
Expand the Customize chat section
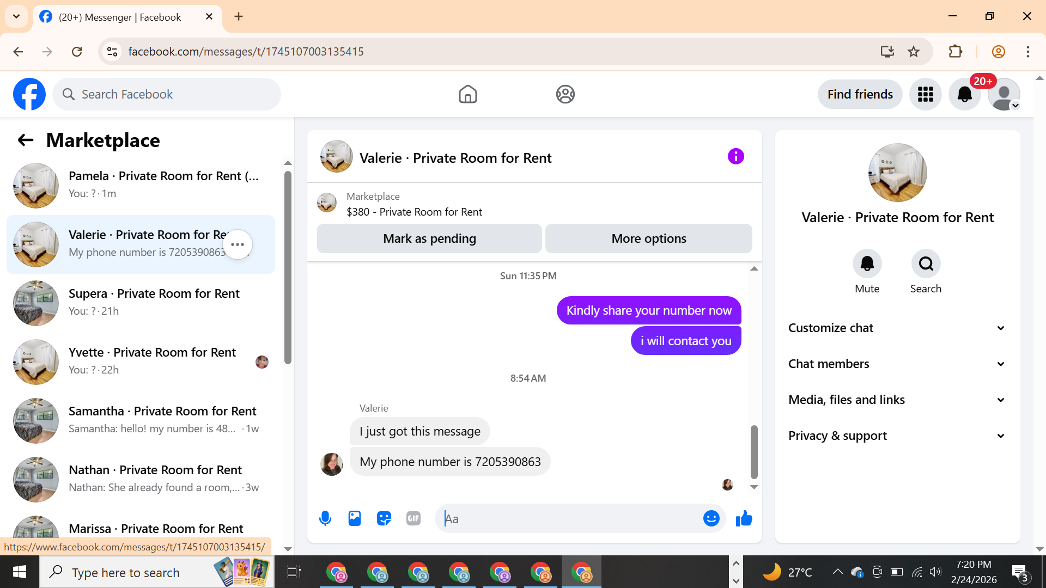(897, 328)
